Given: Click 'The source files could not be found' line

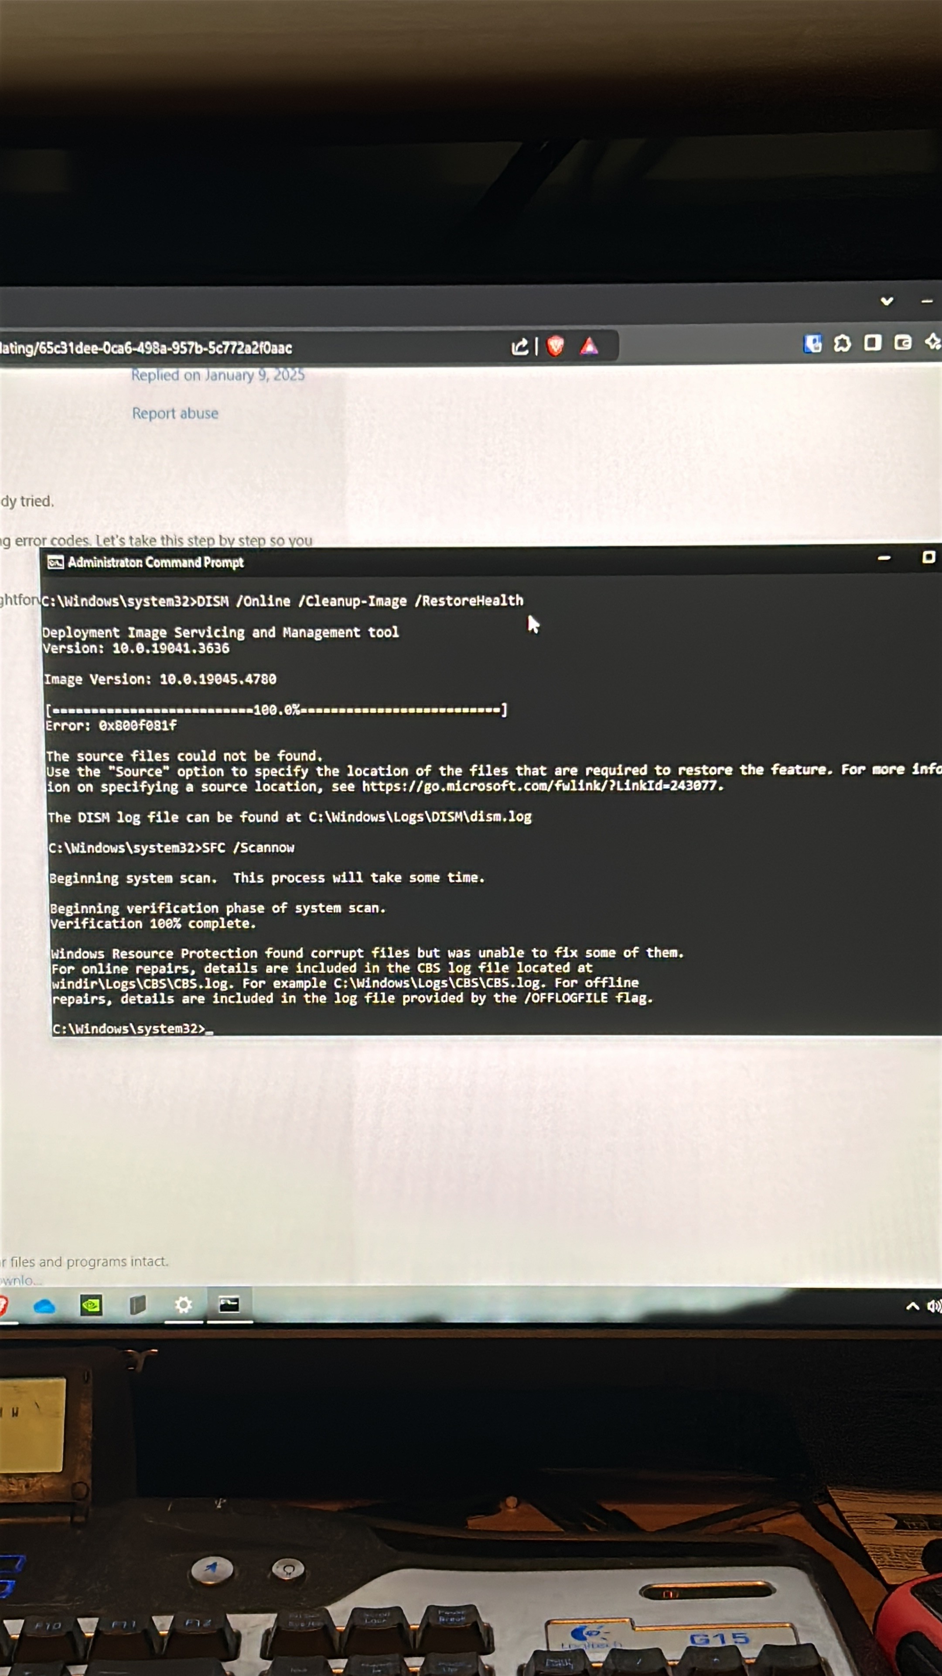Looking at the screenshot, I should [184, 756].
